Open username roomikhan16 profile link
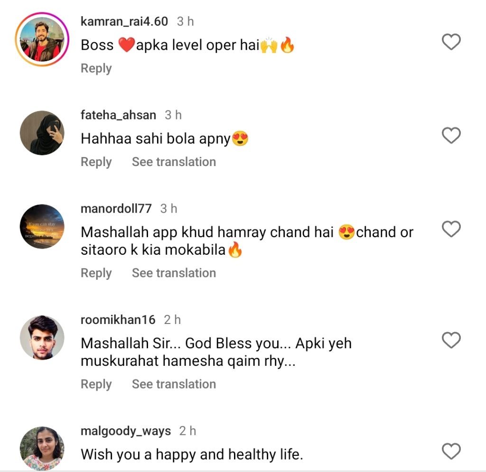The height and width of the screenshot is (472, 486). point(118,320)
